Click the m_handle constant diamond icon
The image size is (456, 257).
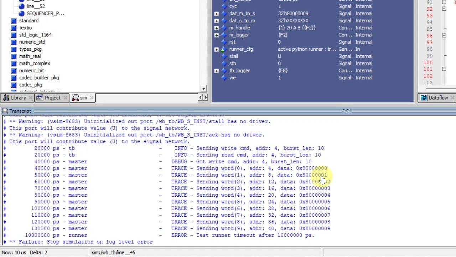click(224, 28)
